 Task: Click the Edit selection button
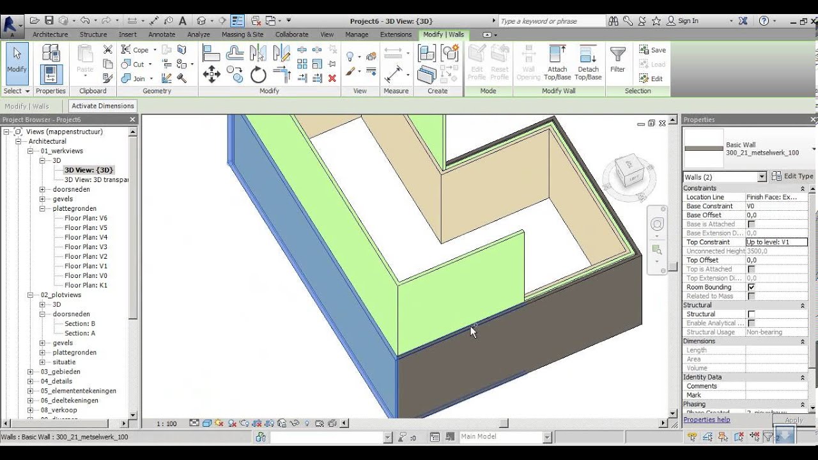(651, 79)
